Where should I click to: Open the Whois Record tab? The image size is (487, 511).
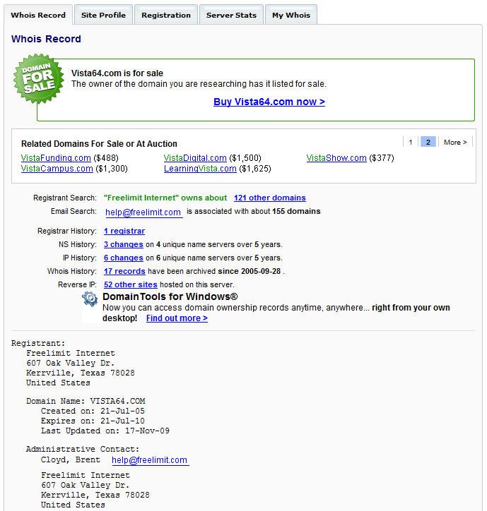click(x=38, y=16)
